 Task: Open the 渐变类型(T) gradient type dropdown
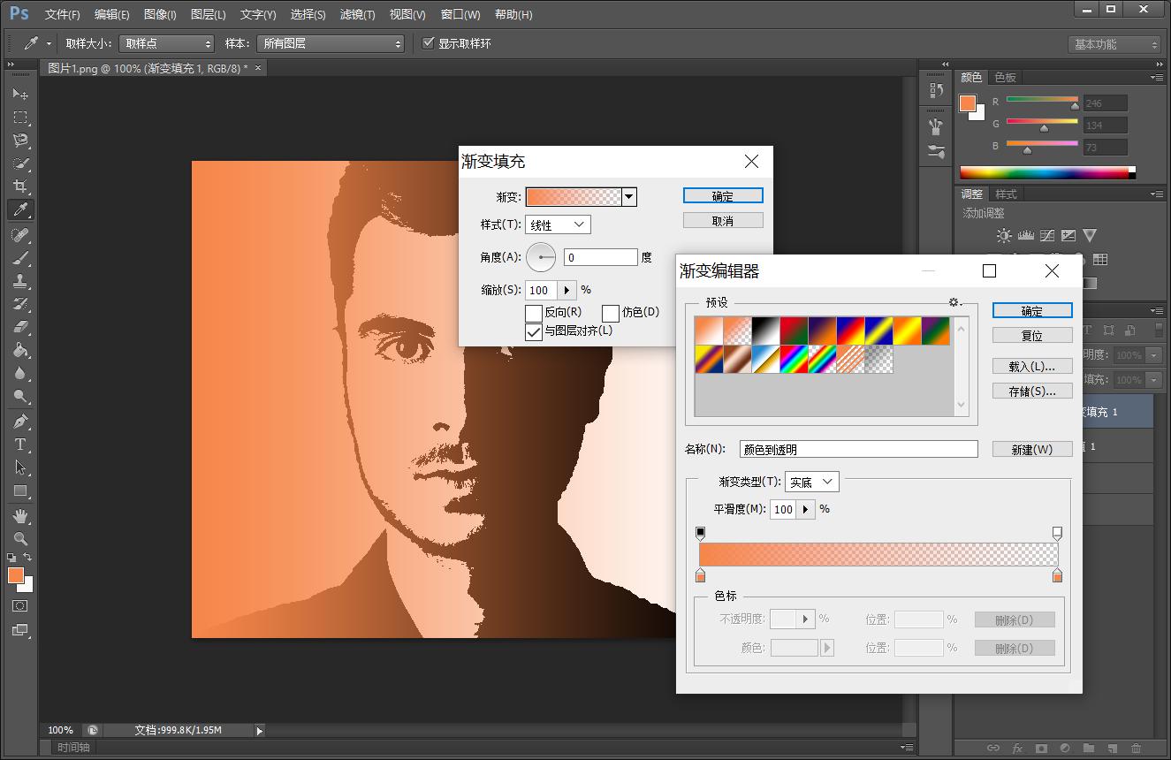pos(811,482)
